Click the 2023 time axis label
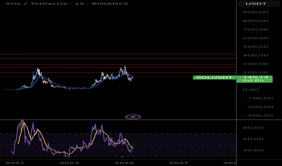Viewport: 282px width, 166px height. point(69,163)
